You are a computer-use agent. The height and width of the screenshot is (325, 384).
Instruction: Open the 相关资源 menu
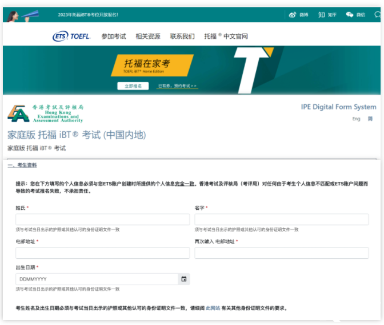coord(148,36)
